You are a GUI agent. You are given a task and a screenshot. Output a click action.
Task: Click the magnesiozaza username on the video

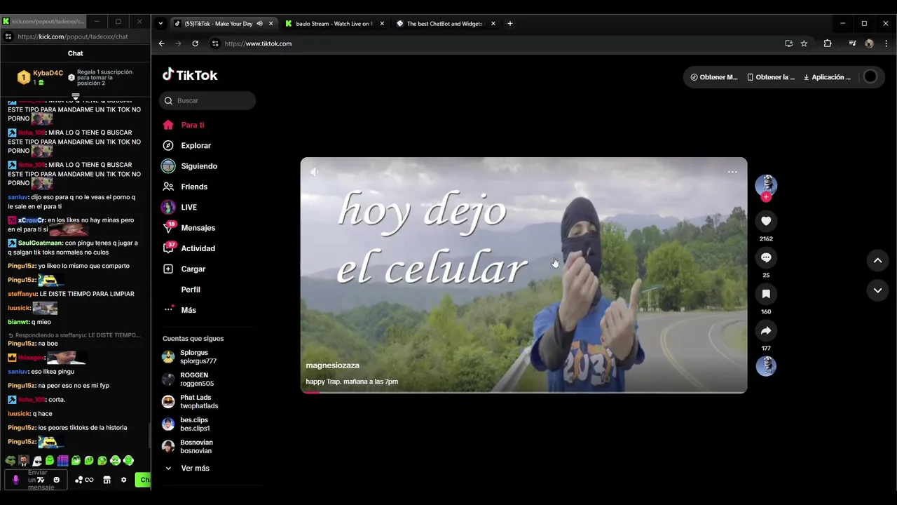332,365
